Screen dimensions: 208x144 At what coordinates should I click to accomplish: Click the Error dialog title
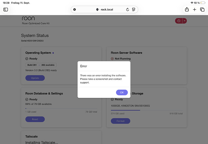pyautogui.click(x=84, y=66)
